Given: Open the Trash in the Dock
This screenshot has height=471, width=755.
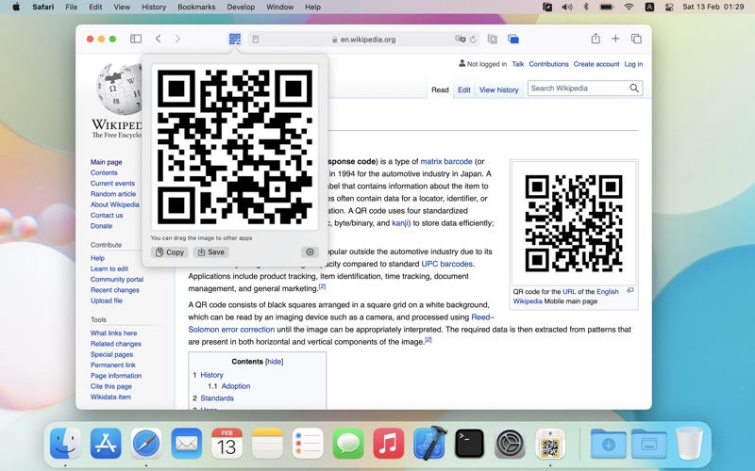Looking at the screenshot, I should 689,443.
